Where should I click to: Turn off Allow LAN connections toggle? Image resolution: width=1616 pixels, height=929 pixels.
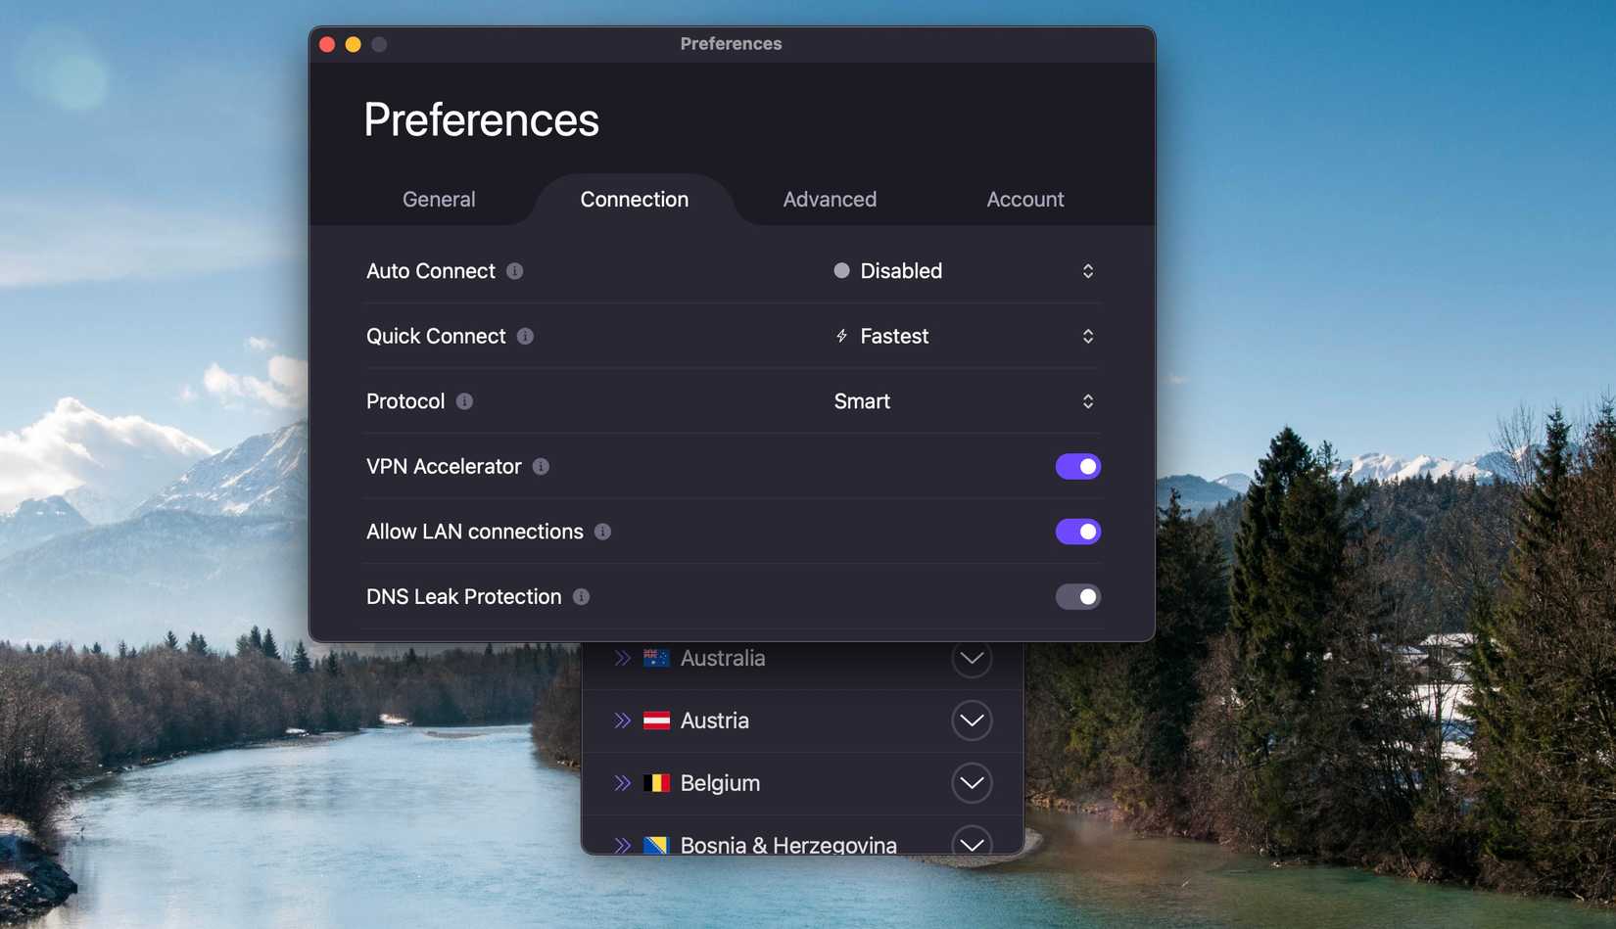tap(1078, 532)
